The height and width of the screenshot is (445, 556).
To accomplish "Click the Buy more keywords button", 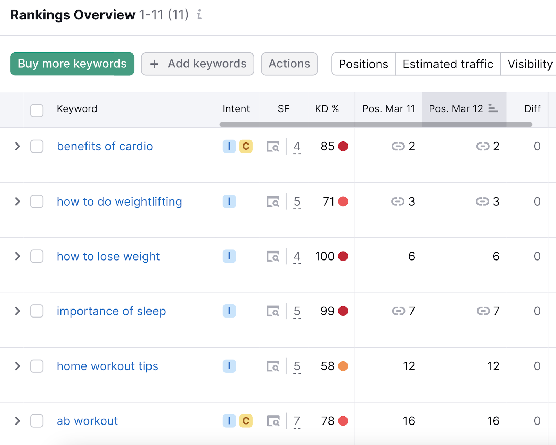I will pyautogui.click(x=72, y=64).
